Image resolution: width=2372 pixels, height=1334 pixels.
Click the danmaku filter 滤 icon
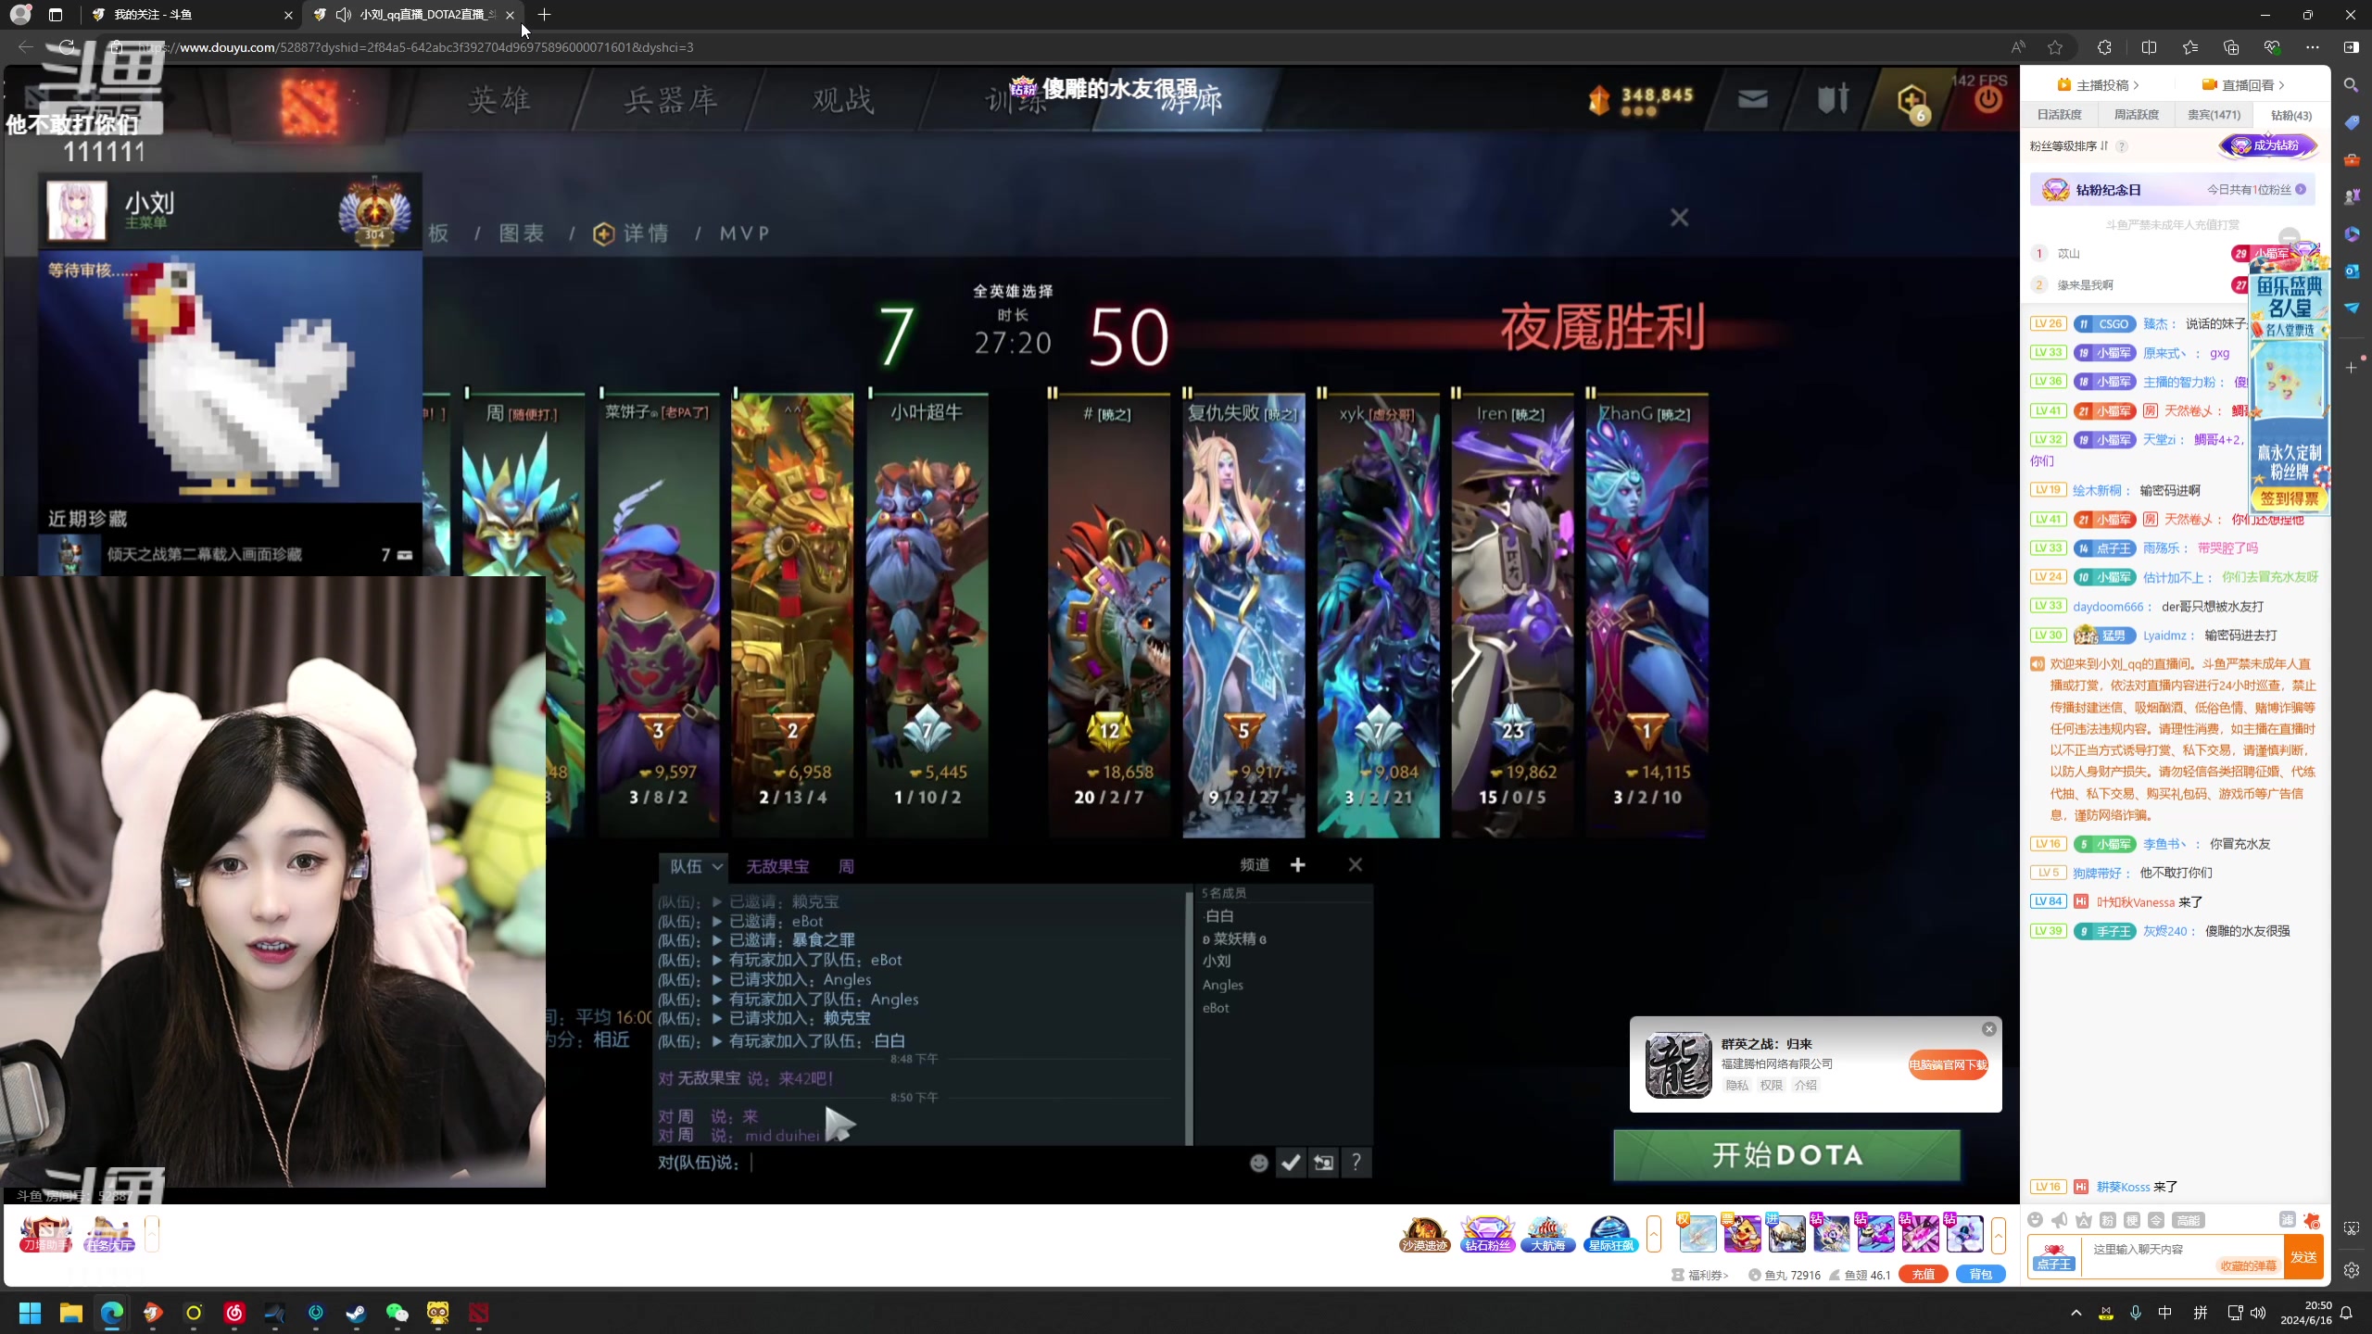tap(2286, 1221)
